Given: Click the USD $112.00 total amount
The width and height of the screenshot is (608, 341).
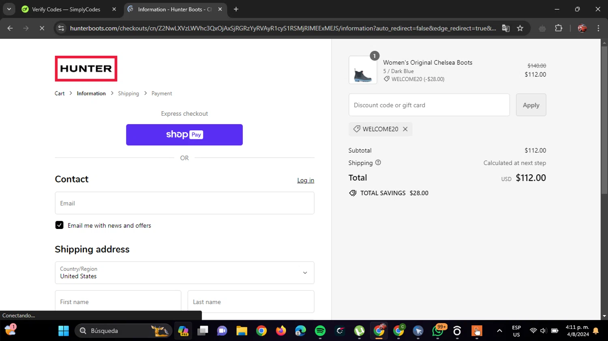Looking at the screenshot, I should 523,178.
